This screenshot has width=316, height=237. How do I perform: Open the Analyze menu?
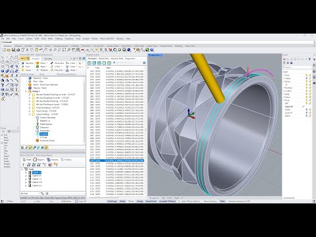point(86,39)
